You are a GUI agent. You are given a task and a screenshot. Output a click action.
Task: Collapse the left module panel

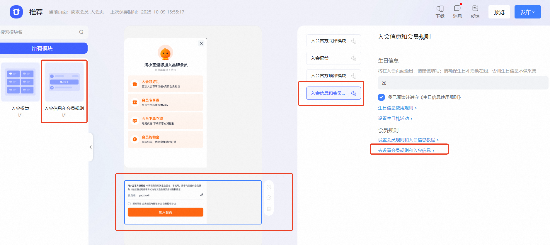click(91, 147)
